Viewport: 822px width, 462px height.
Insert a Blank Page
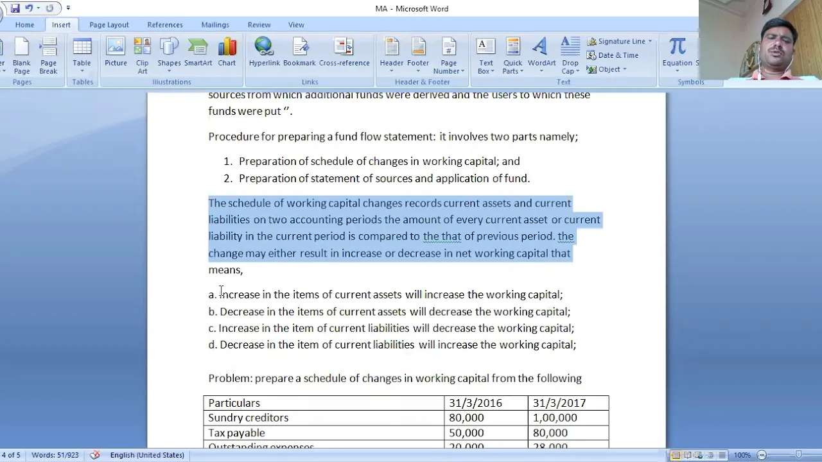[22, 56]
